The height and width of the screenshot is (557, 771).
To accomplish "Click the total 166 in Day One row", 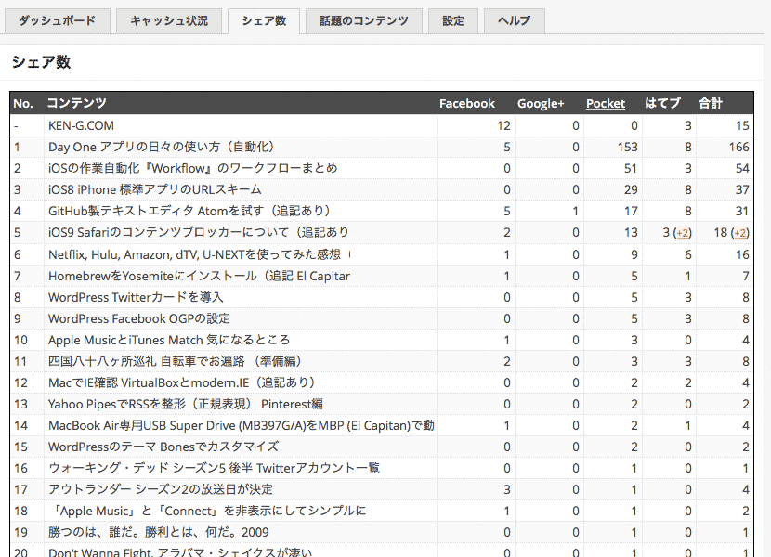I will 739,147.
